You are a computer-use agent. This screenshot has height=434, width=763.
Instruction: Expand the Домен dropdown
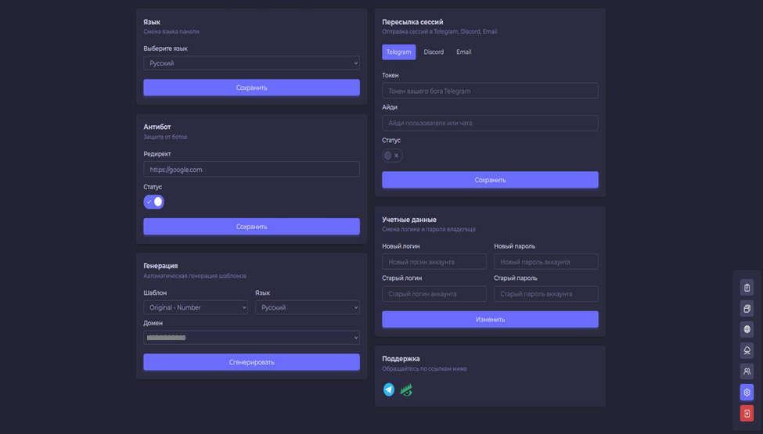251,338
